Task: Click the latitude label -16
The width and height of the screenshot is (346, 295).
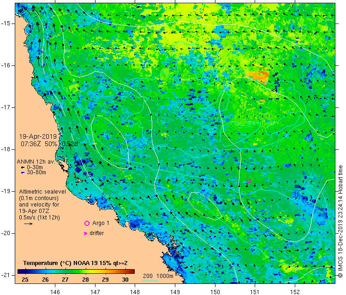Action: [5, 65]
